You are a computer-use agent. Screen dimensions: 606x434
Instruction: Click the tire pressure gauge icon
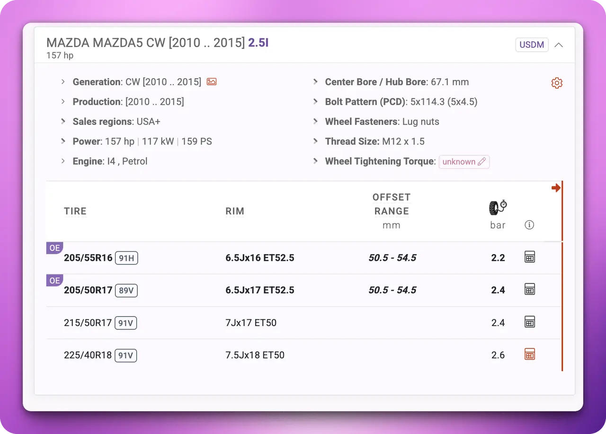click(x=498, y=208)
